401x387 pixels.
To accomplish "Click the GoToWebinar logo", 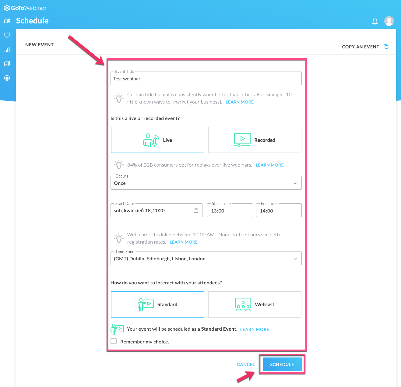I will (x=25, y=8).
